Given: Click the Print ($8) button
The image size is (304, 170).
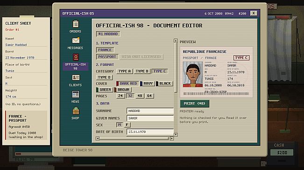Looking at the screenshot, I should pyautogui.click(x=194, y=104).
